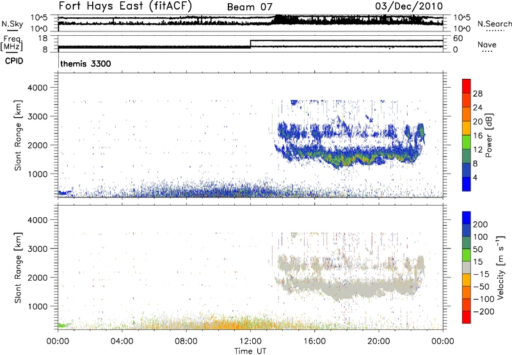Click the blue bottom power colorbar swatch

coord(467,184)
